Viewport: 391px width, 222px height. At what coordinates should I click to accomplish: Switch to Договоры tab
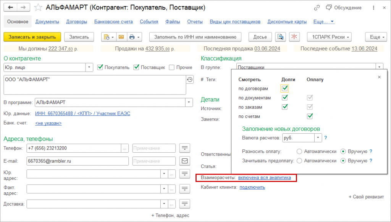pos(76,22)
